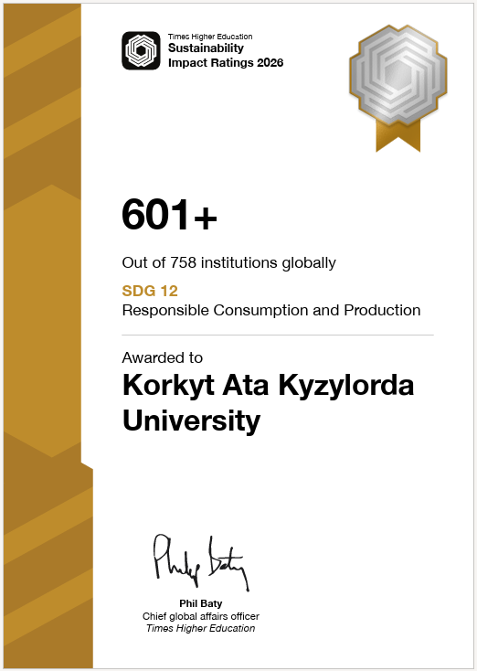Image resolution: width=477 pixels, height=671 pixels.
Task: Click 'Responsible Consumption and Production' text
Action: (271, 310)
